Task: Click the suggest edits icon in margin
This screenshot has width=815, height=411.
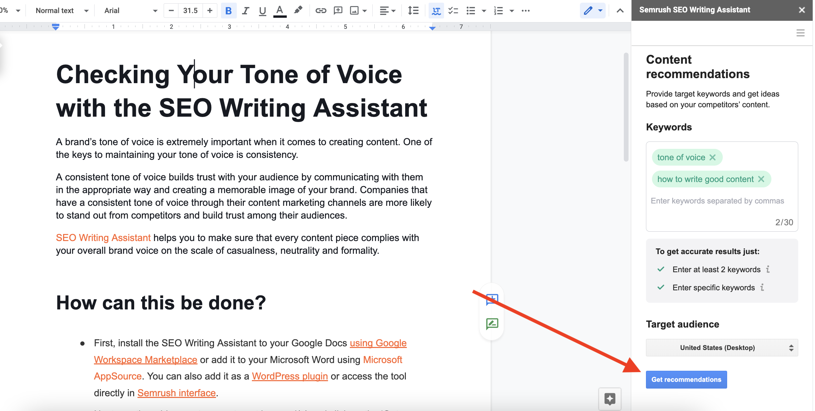Action: pos(492,324)
